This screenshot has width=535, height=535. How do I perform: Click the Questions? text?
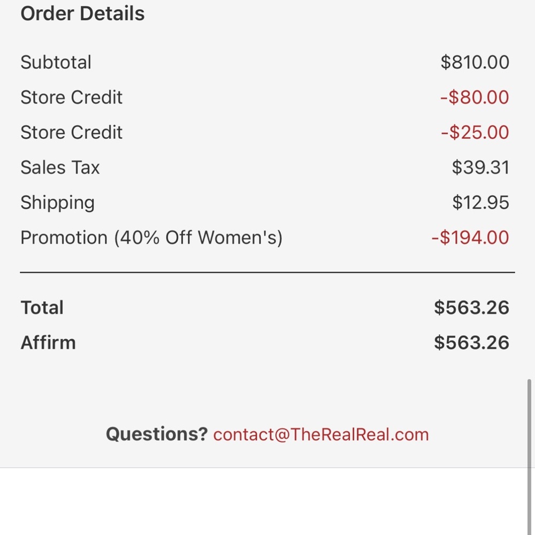[x=156, y=434]
